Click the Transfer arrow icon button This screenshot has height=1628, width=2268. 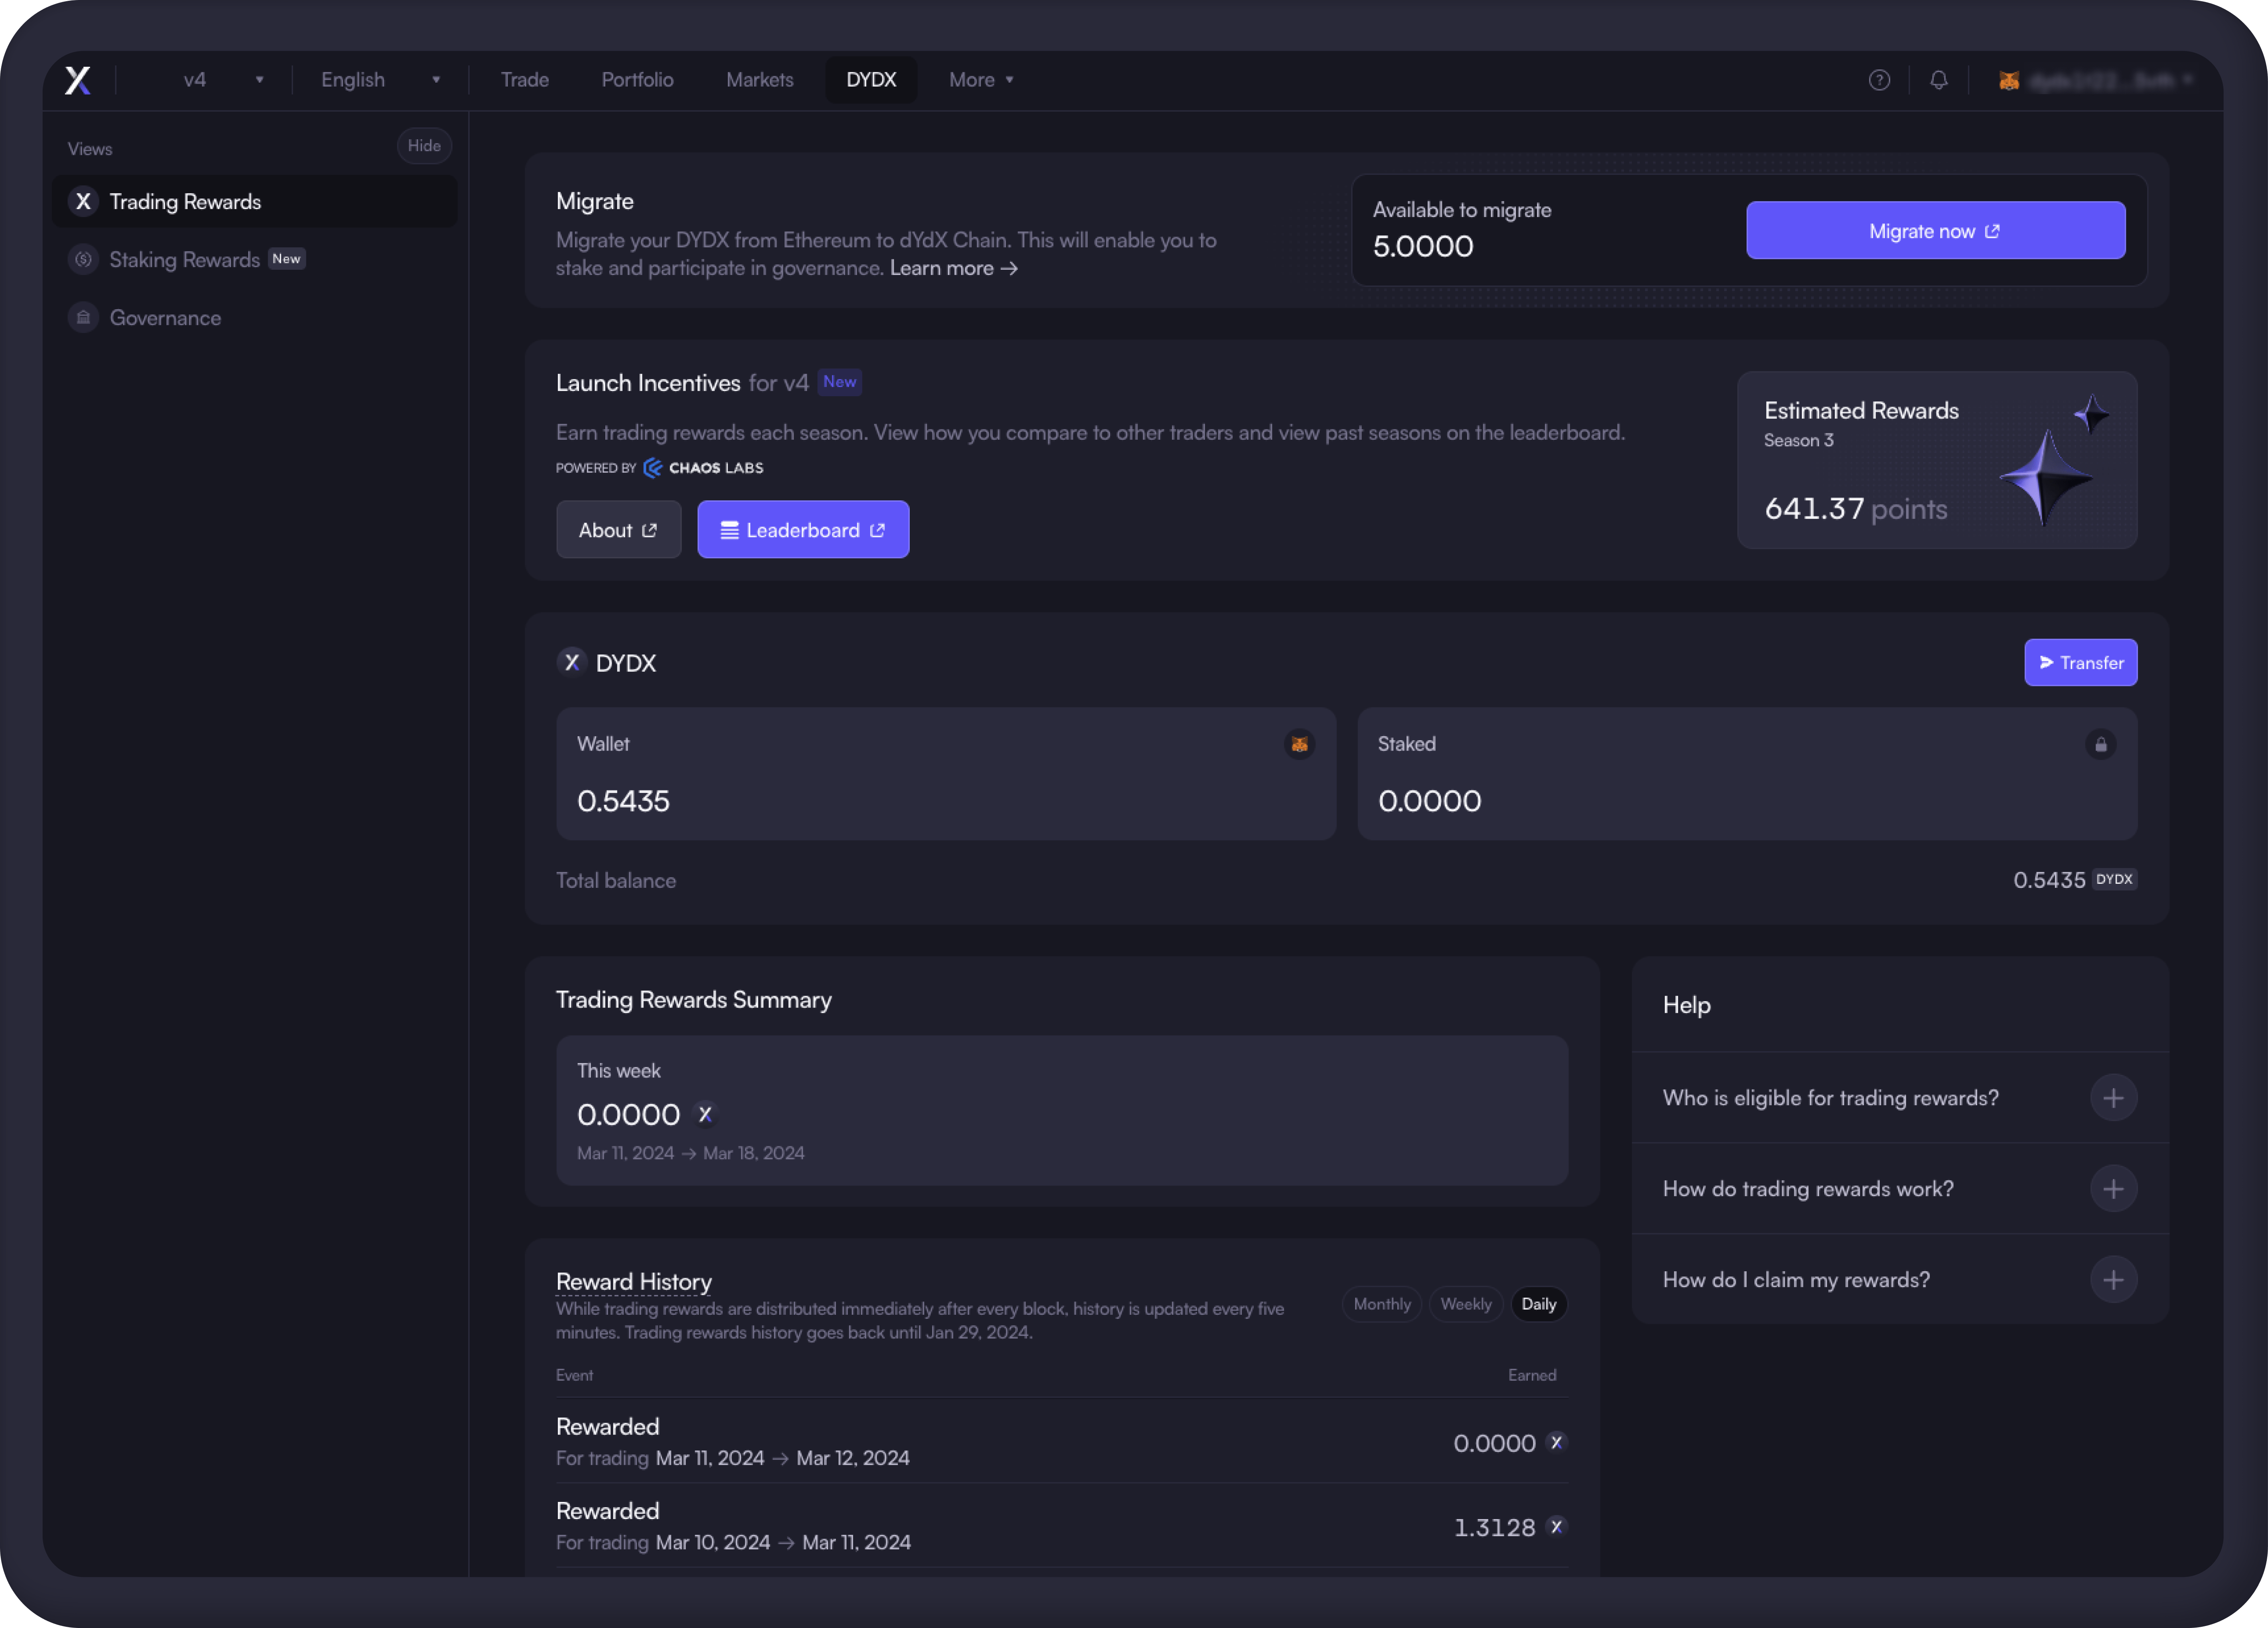tap(2048, 662)
